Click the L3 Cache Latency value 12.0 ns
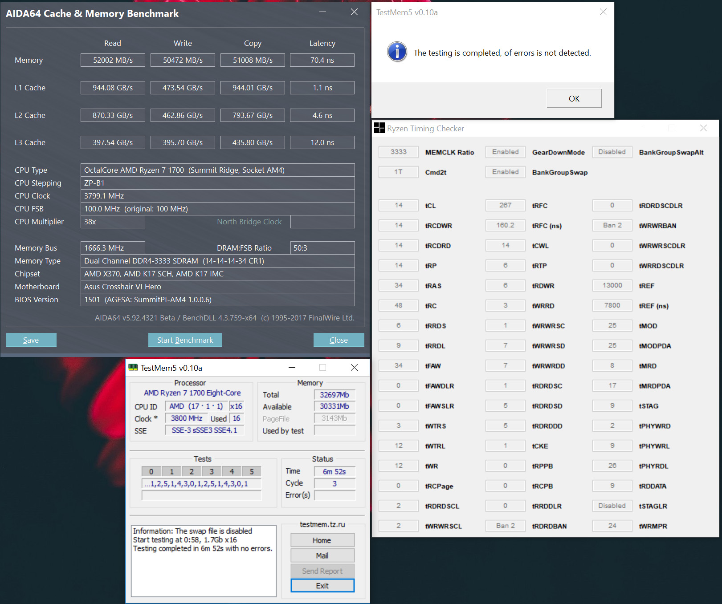722x604 pixels. [x=322, y=142]
